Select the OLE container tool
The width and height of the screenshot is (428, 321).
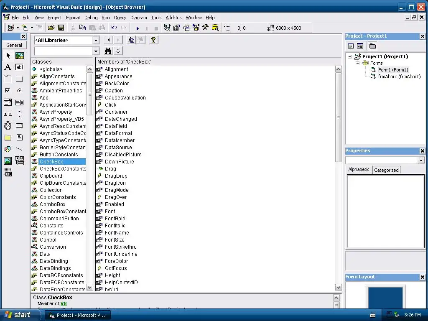point(8,173)
